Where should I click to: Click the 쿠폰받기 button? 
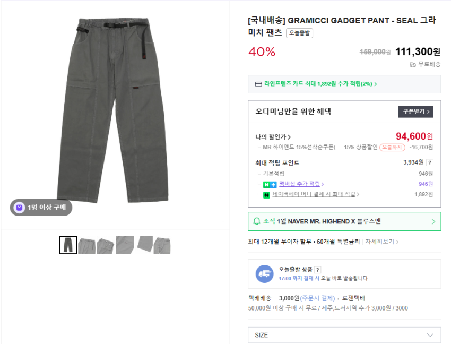(416, 111)
